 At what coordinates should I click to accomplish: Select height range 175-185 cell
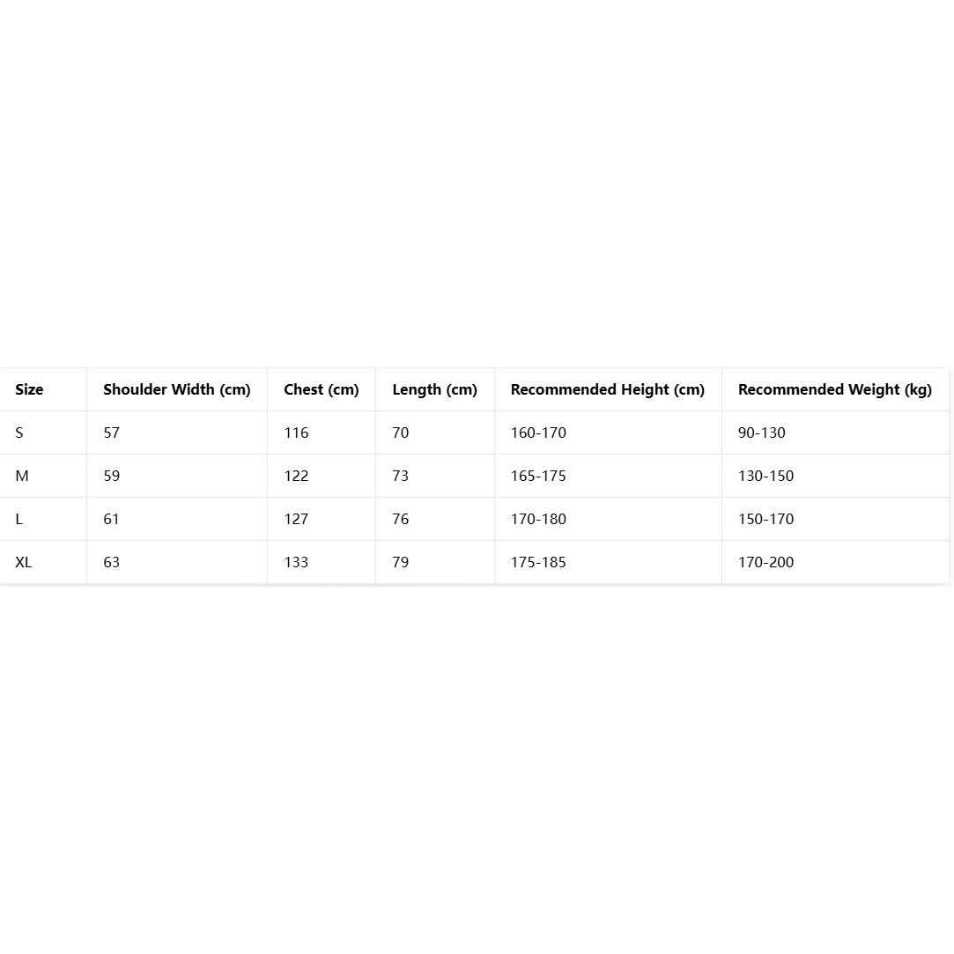point(538,562)
